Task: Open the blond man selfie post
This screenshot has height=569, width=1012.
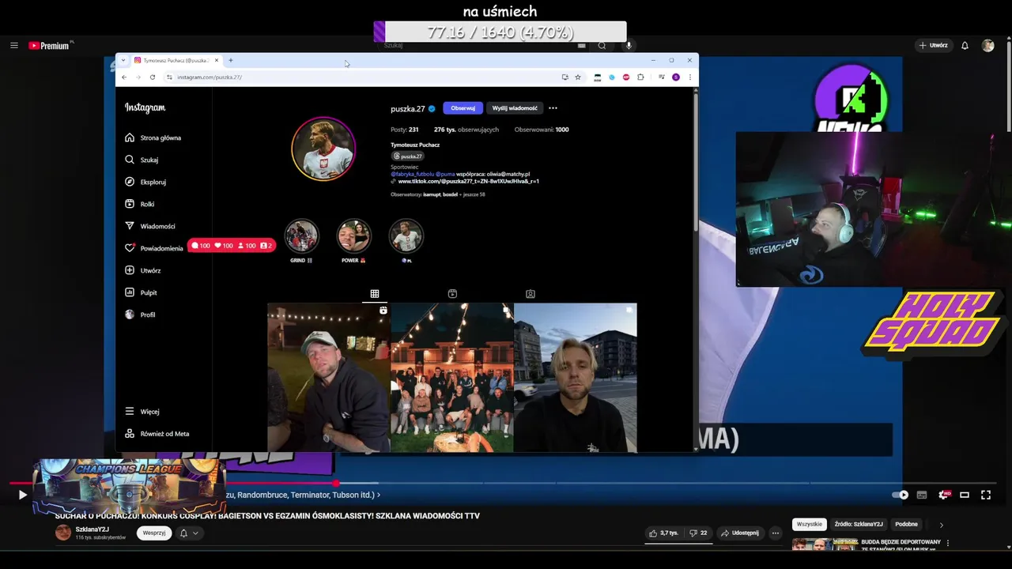Action: click(576, 378)
